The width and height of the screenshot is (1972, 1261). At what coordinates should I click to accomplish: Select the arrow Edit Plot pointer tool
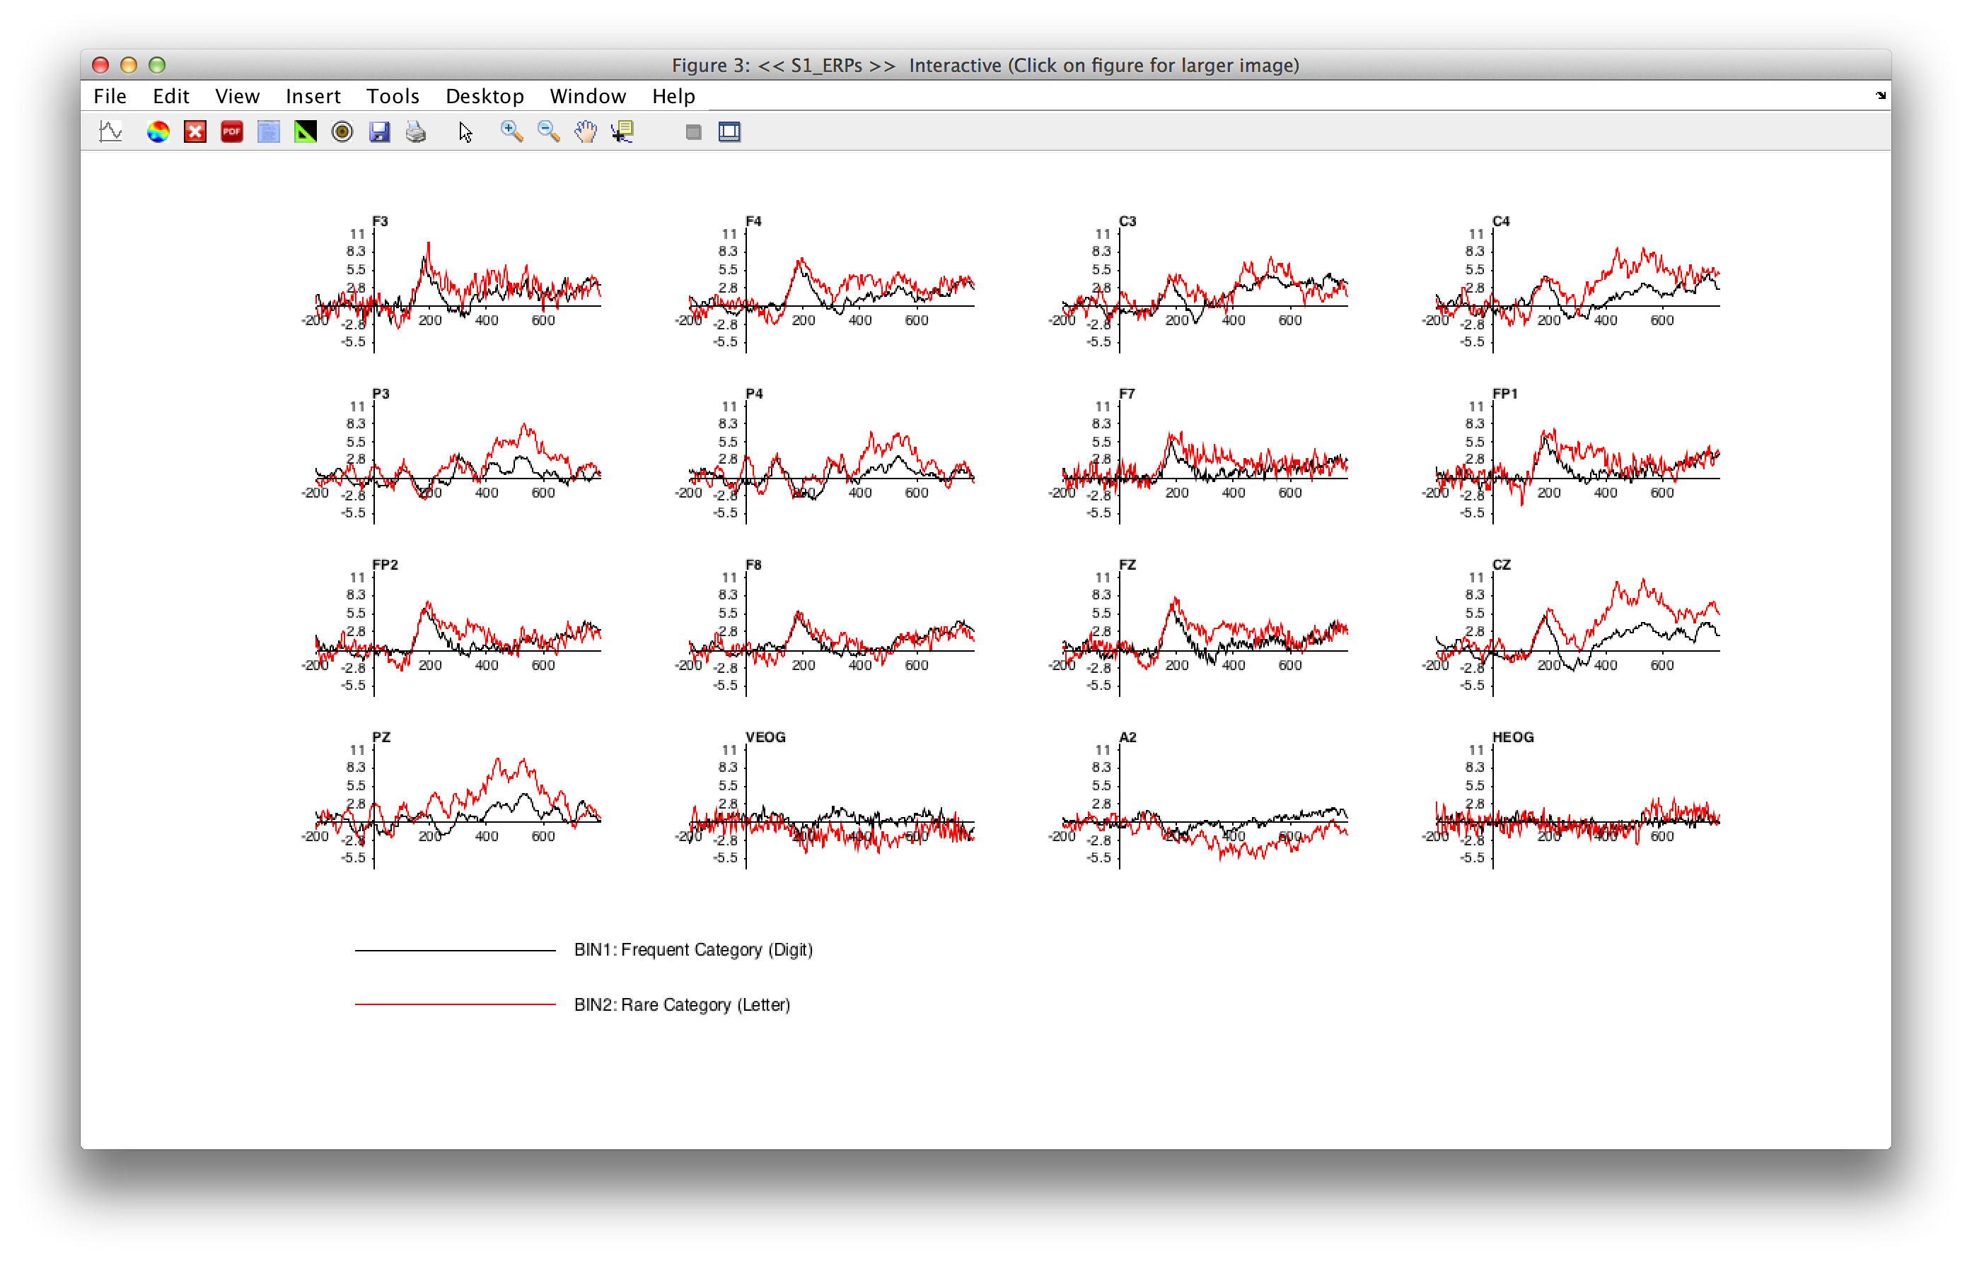pos(465,132)
